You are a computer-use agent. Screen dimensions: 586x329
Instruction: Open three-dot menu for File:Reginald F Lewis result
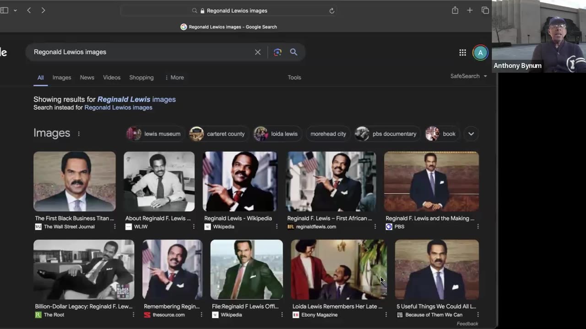[x=282, y=315]
